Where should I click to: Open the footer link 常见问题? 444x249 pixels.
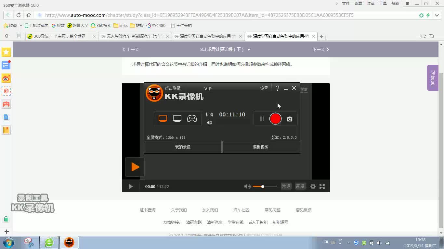(x=272, y=210)
